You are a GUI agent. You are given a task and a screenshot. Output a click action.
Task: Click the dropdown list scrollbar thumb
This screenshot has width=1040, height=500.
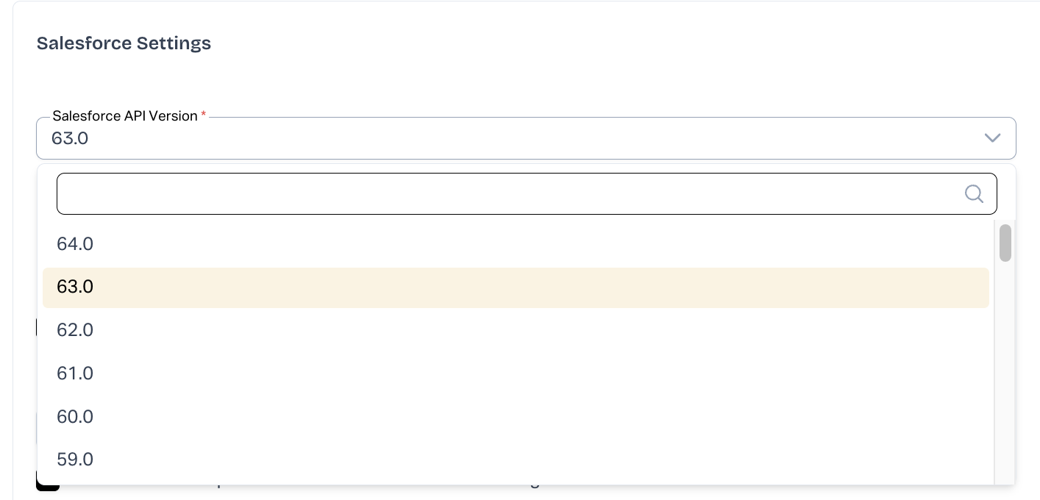(1005, 243)
